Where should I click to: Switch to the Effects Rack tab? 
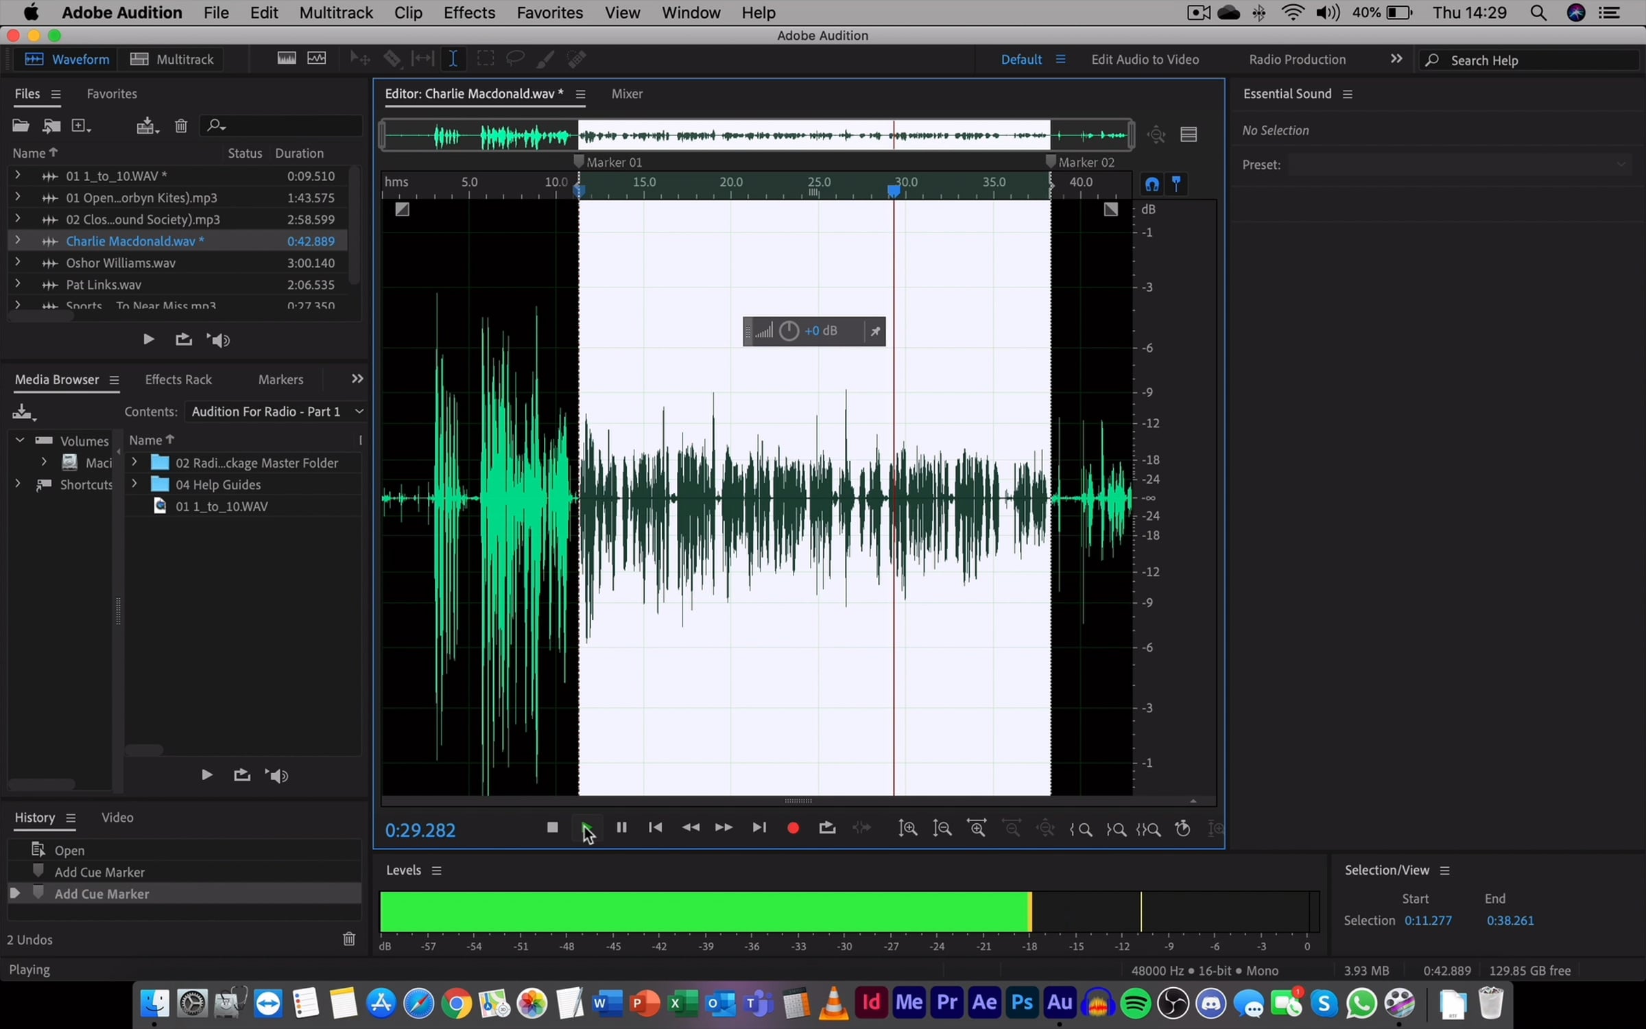[178, 379]
